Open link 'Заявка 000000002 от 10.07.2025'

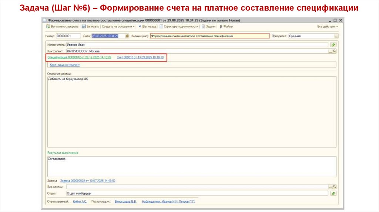click(x=88, y=181)
